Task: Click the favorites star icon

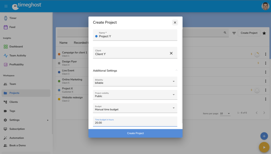Action: 264,33
